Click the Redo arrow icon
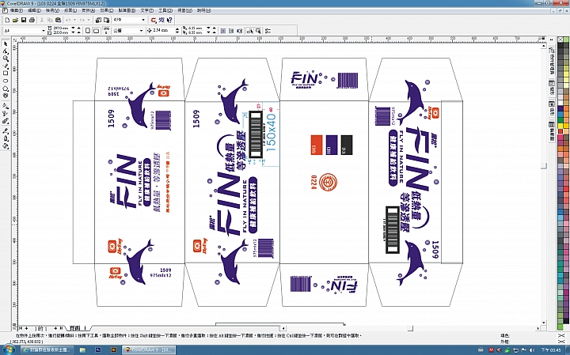 click(82, 20)
